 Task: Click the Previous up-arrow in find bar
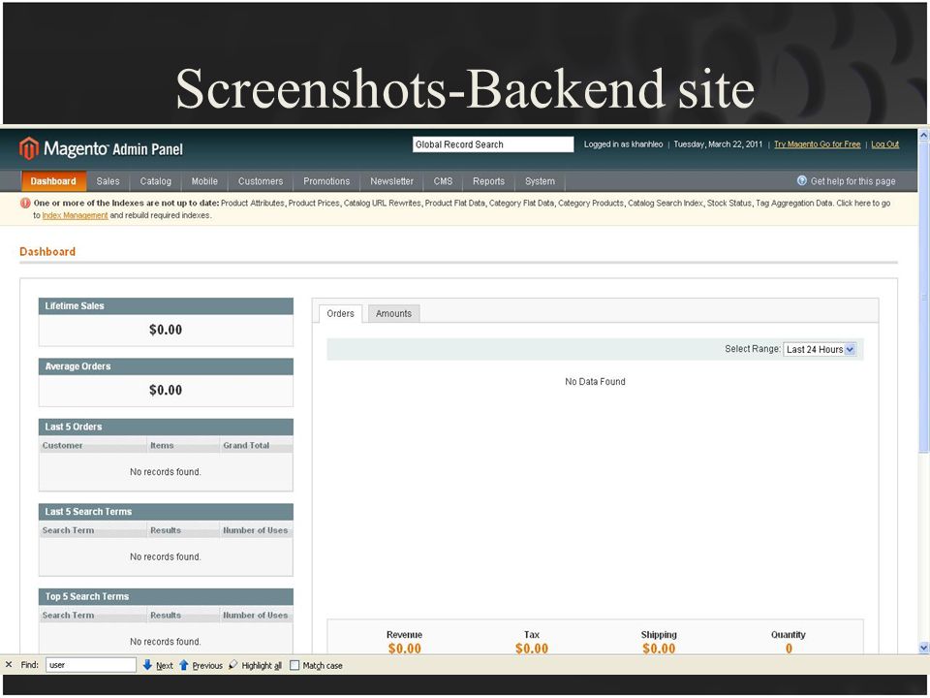(x=184, y=665)
